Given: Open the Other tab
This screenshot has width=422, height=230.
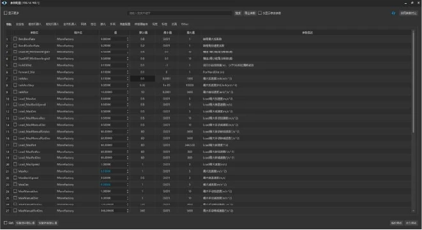Looking at the screenshot, I should [x=185, y=24].
